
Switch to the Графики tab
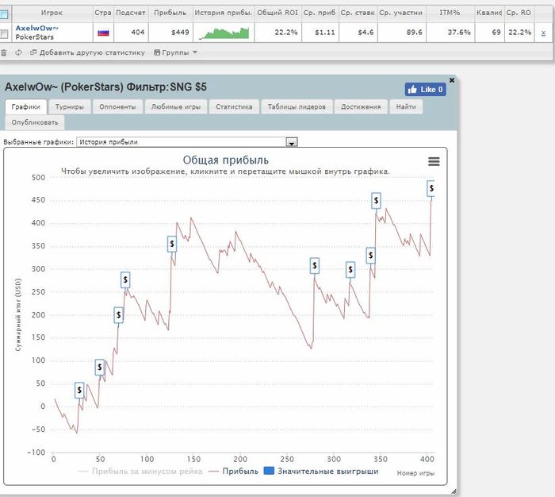tap(26, 106)
